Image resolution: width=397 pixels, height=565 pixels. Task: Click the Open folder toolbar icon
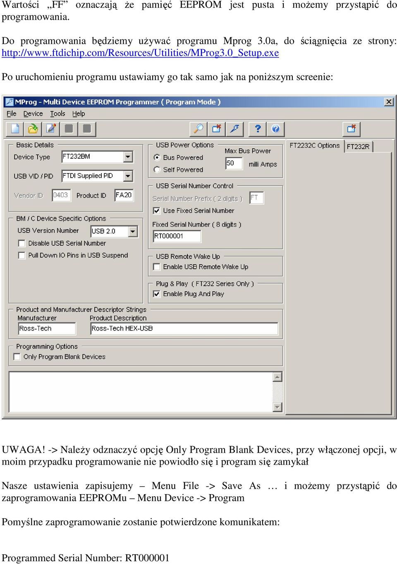click(x=33, y=129)
